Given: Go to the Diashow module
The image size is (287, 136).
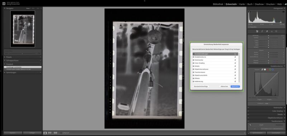Looking at the screenshot, I should (259, 4).
